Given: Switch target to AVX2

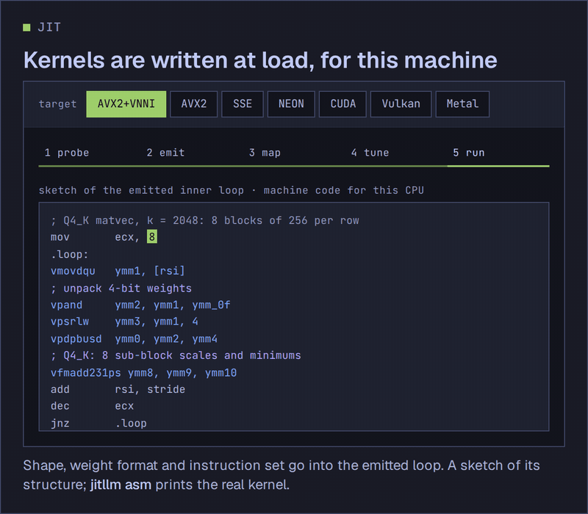Looking at the screenshot, I should [193, 104].
